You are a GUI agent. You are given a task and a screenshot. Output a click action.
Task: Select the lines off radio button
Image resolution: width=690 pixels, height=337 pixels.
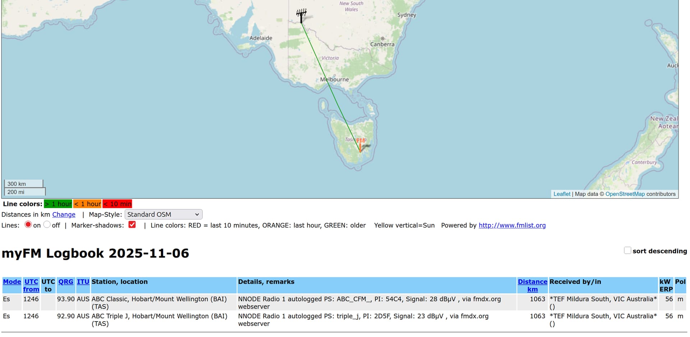(x=47, y=225)
